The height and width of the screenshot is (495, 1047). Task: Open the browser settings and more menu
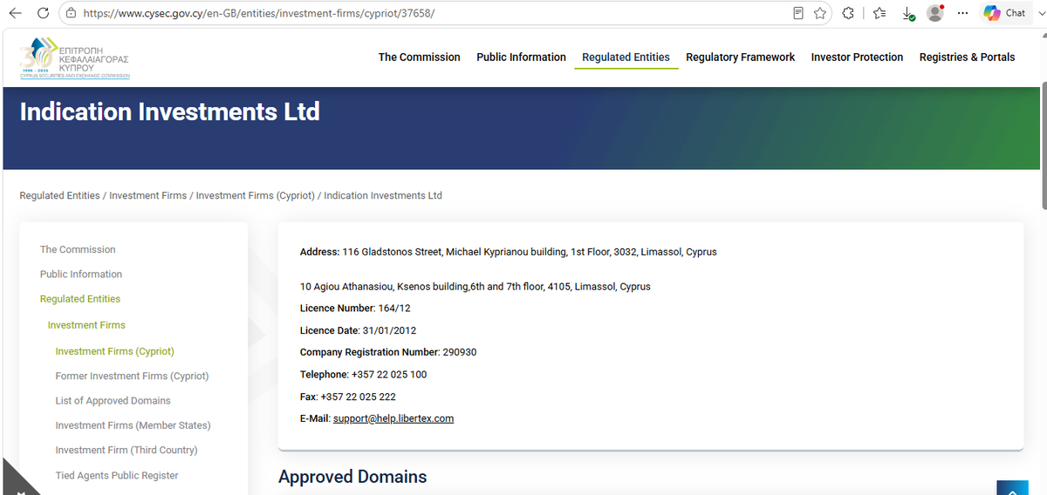click(x=963, y=13)
